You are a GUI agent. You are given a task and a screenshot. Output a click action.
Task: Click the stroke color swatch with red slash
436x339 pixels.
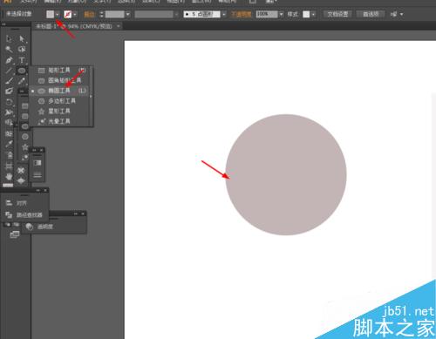coord(68,14)
